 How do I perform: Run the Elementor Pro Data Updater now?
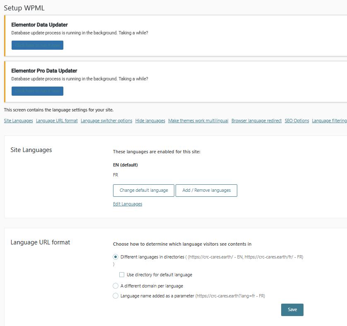[37, 91]
